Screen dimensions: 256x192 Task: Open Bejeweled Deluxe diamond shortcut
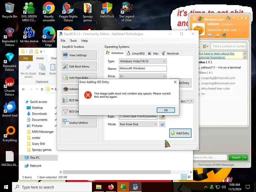(10, 62)
